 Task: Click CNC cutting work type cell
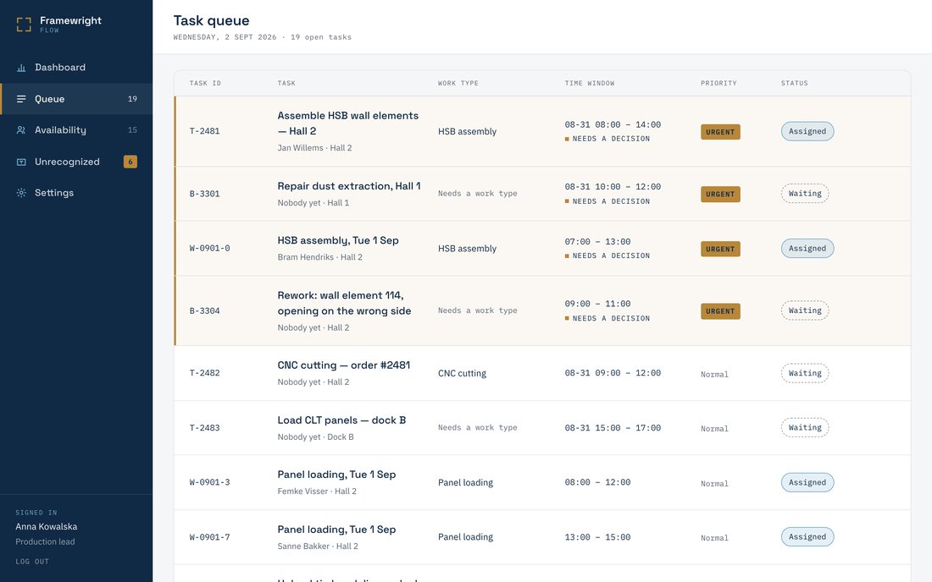coord(462,373)
